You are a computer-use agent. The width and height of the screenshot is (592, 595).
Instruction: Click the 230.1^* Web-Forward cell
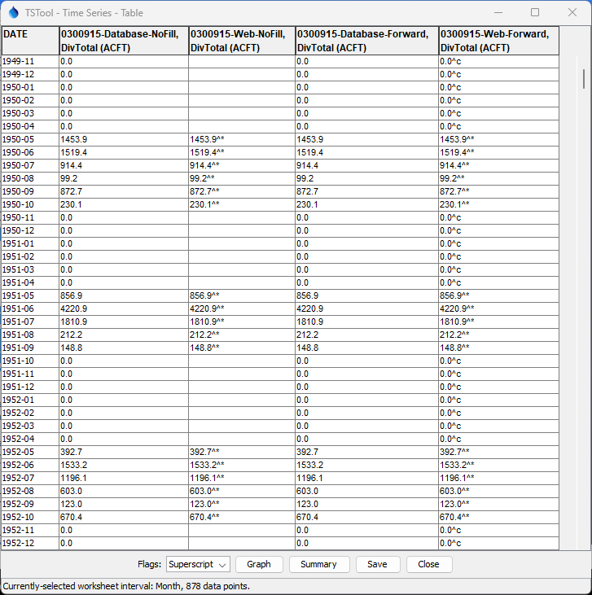498,204
